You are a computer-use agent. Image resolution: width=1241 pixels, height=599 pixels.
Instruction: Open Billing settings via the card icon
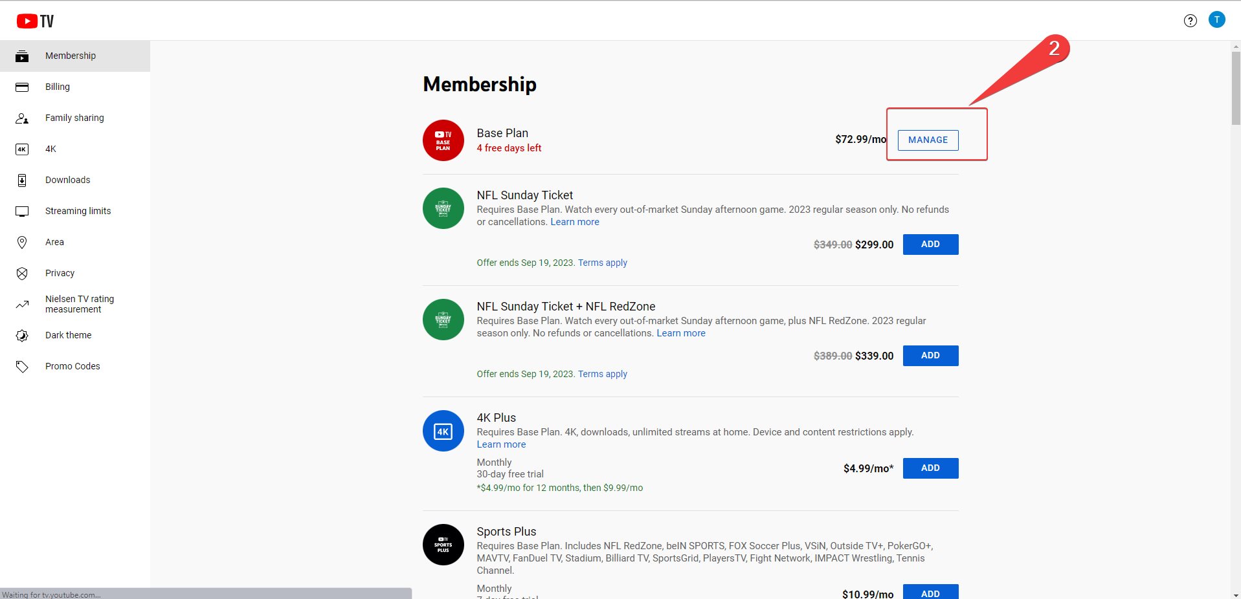[x=23, y=87]
